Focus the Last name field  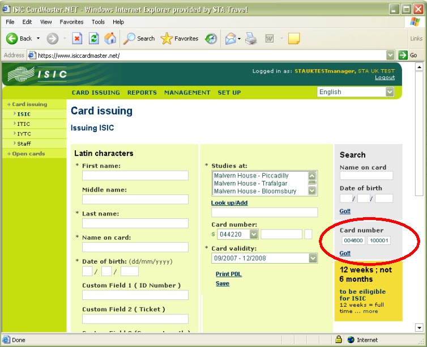click(x=135, y=223)
